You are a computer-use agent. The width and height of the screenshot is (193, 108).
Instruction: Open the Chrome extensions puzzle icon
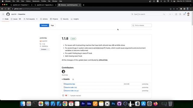tap(181, 9)
